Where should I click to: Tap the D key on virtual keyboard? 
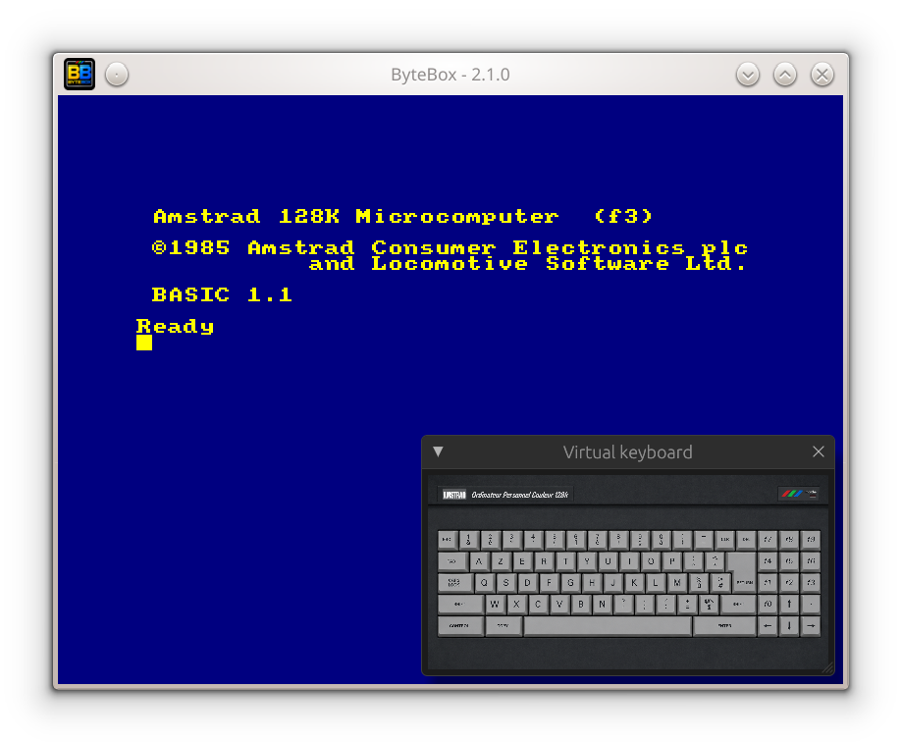[x=527, y=583]
